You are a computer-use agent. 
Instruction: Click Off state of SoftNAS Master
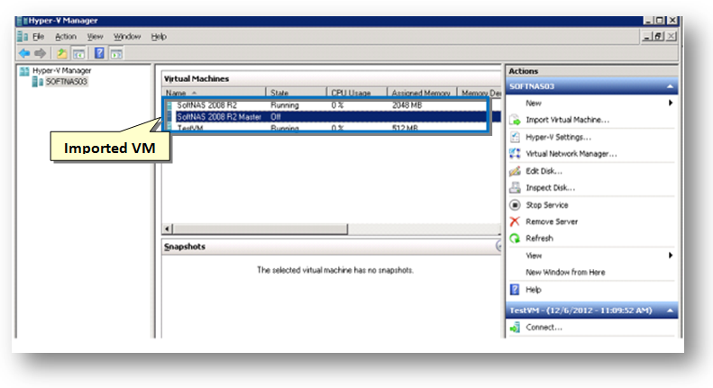click(276, 117)
